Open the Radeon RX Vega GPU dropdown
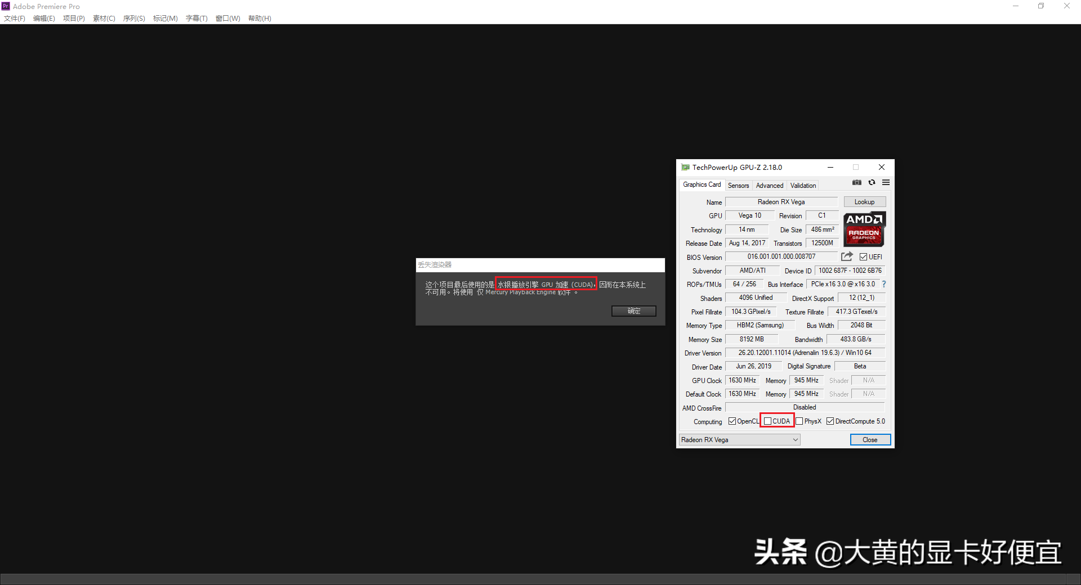 point(739,440)
